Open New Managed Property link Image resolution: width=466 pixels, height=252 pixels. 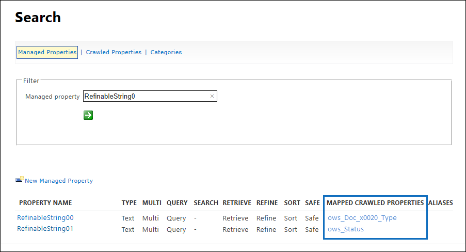pos(59,181)
